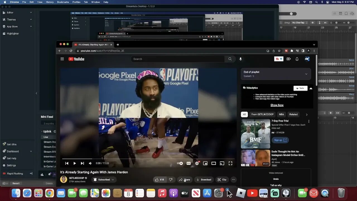357x201 pixels.
Task: Show more filter chips arrow
Action: pos(307,114)
